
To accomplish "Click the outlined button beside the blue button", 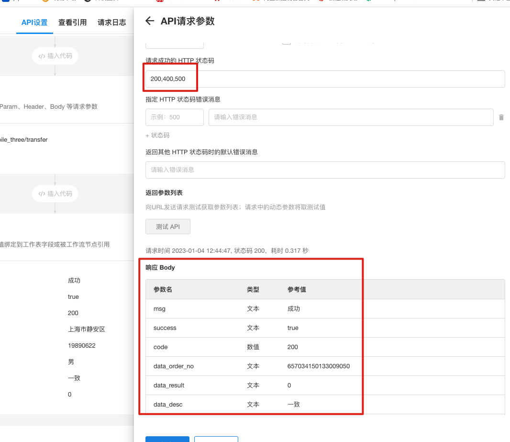I will coord(216,439).
